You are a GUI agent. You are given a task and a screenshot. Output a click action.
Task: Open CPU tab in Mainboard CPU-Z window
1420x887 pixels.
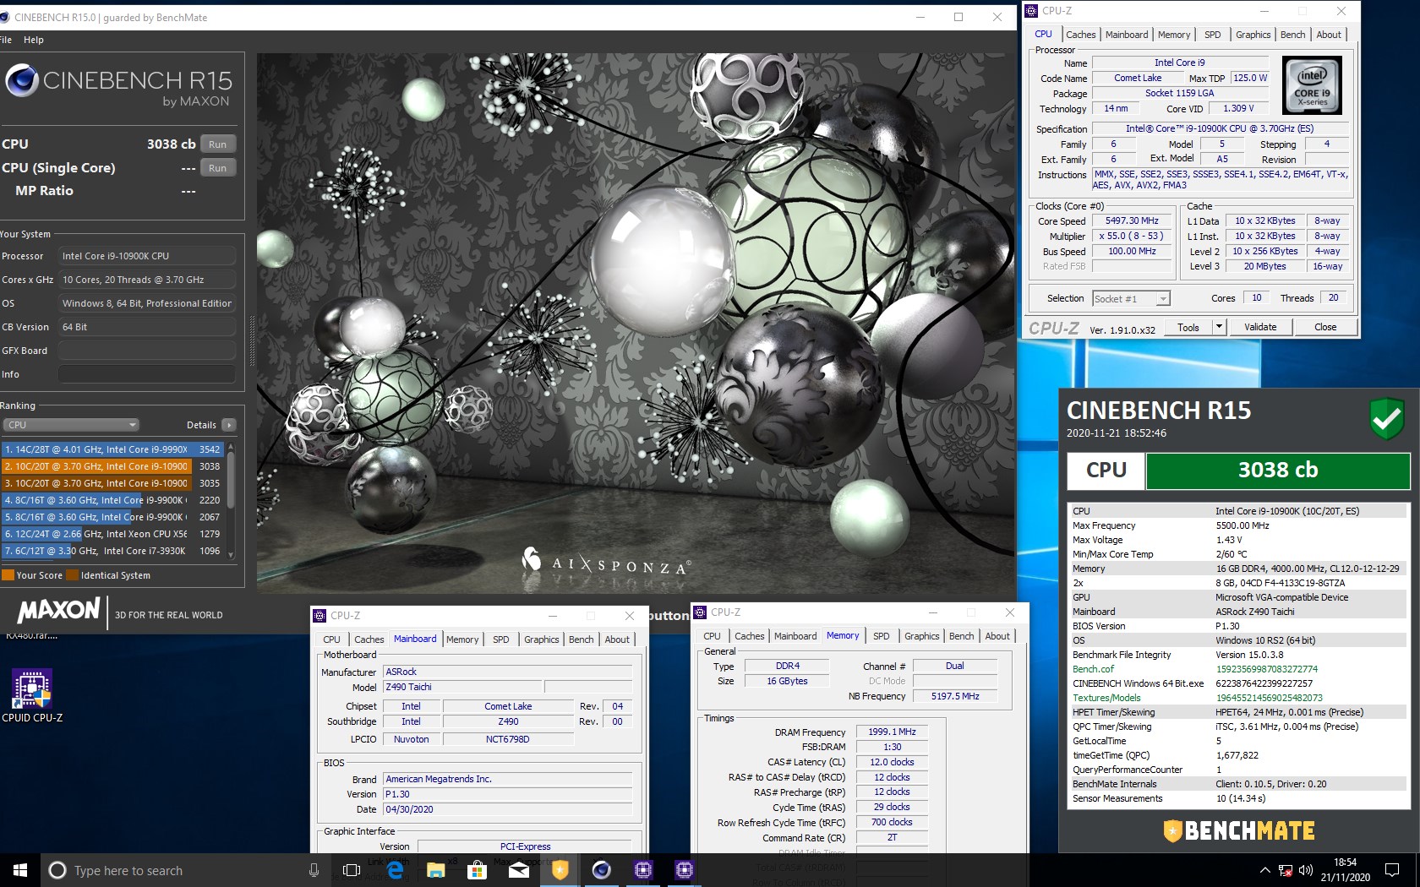coord(331,639)
